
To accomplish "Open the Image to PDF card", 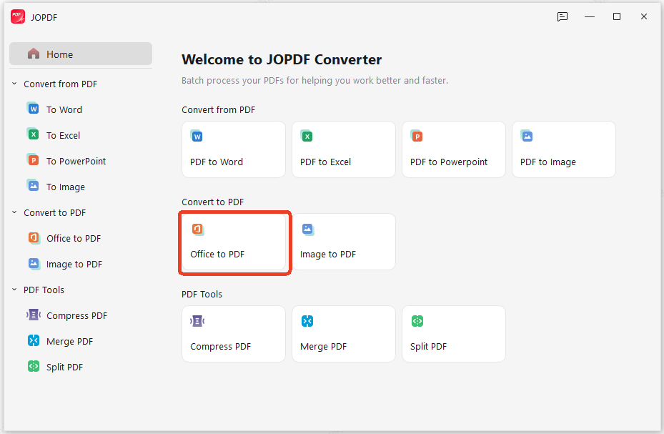I will point(344,242).
